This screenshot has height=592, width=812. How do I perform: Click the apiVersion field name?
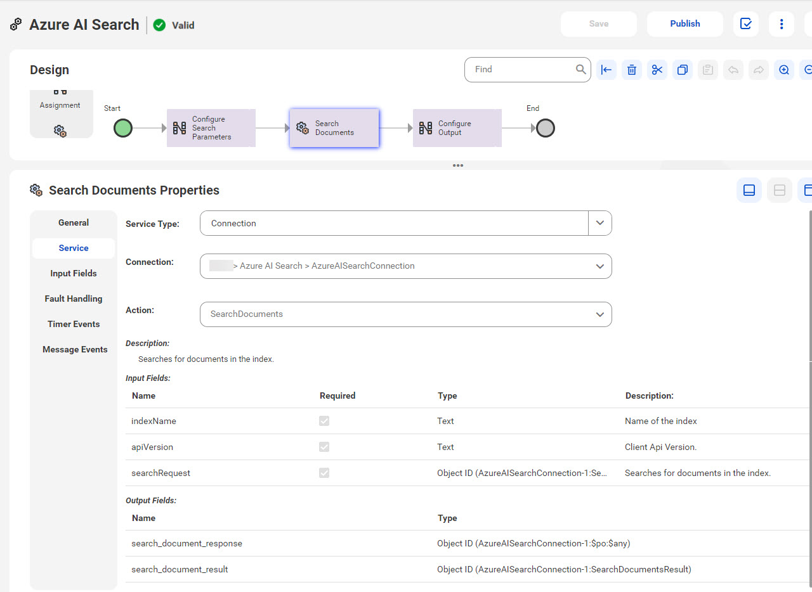[x=152, y=447]
